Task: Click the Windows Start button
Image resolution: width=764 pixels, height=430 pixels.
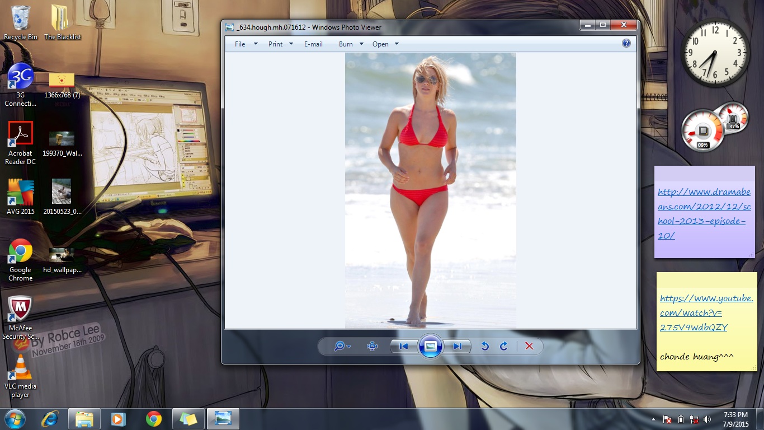Action: (15, 419)
